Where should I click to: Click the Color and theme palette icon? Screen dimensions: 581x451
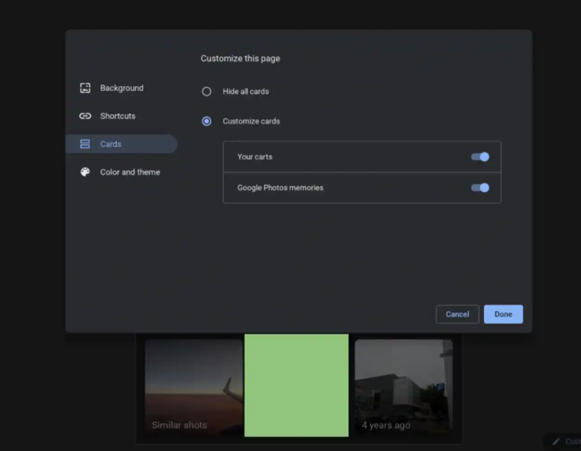tap(85, 172)
